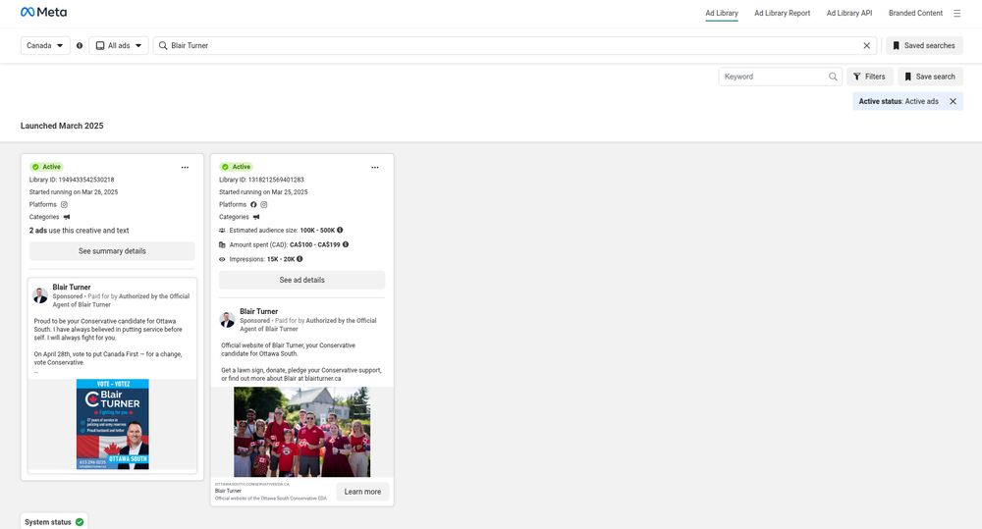982x529 pixels.
Task: Click the green System status check
Action: tap(80, 522)
